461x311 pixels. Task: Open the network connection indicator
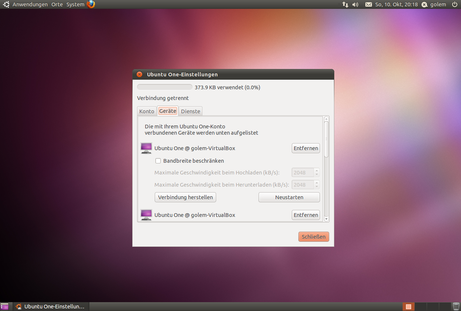[345, 4]
